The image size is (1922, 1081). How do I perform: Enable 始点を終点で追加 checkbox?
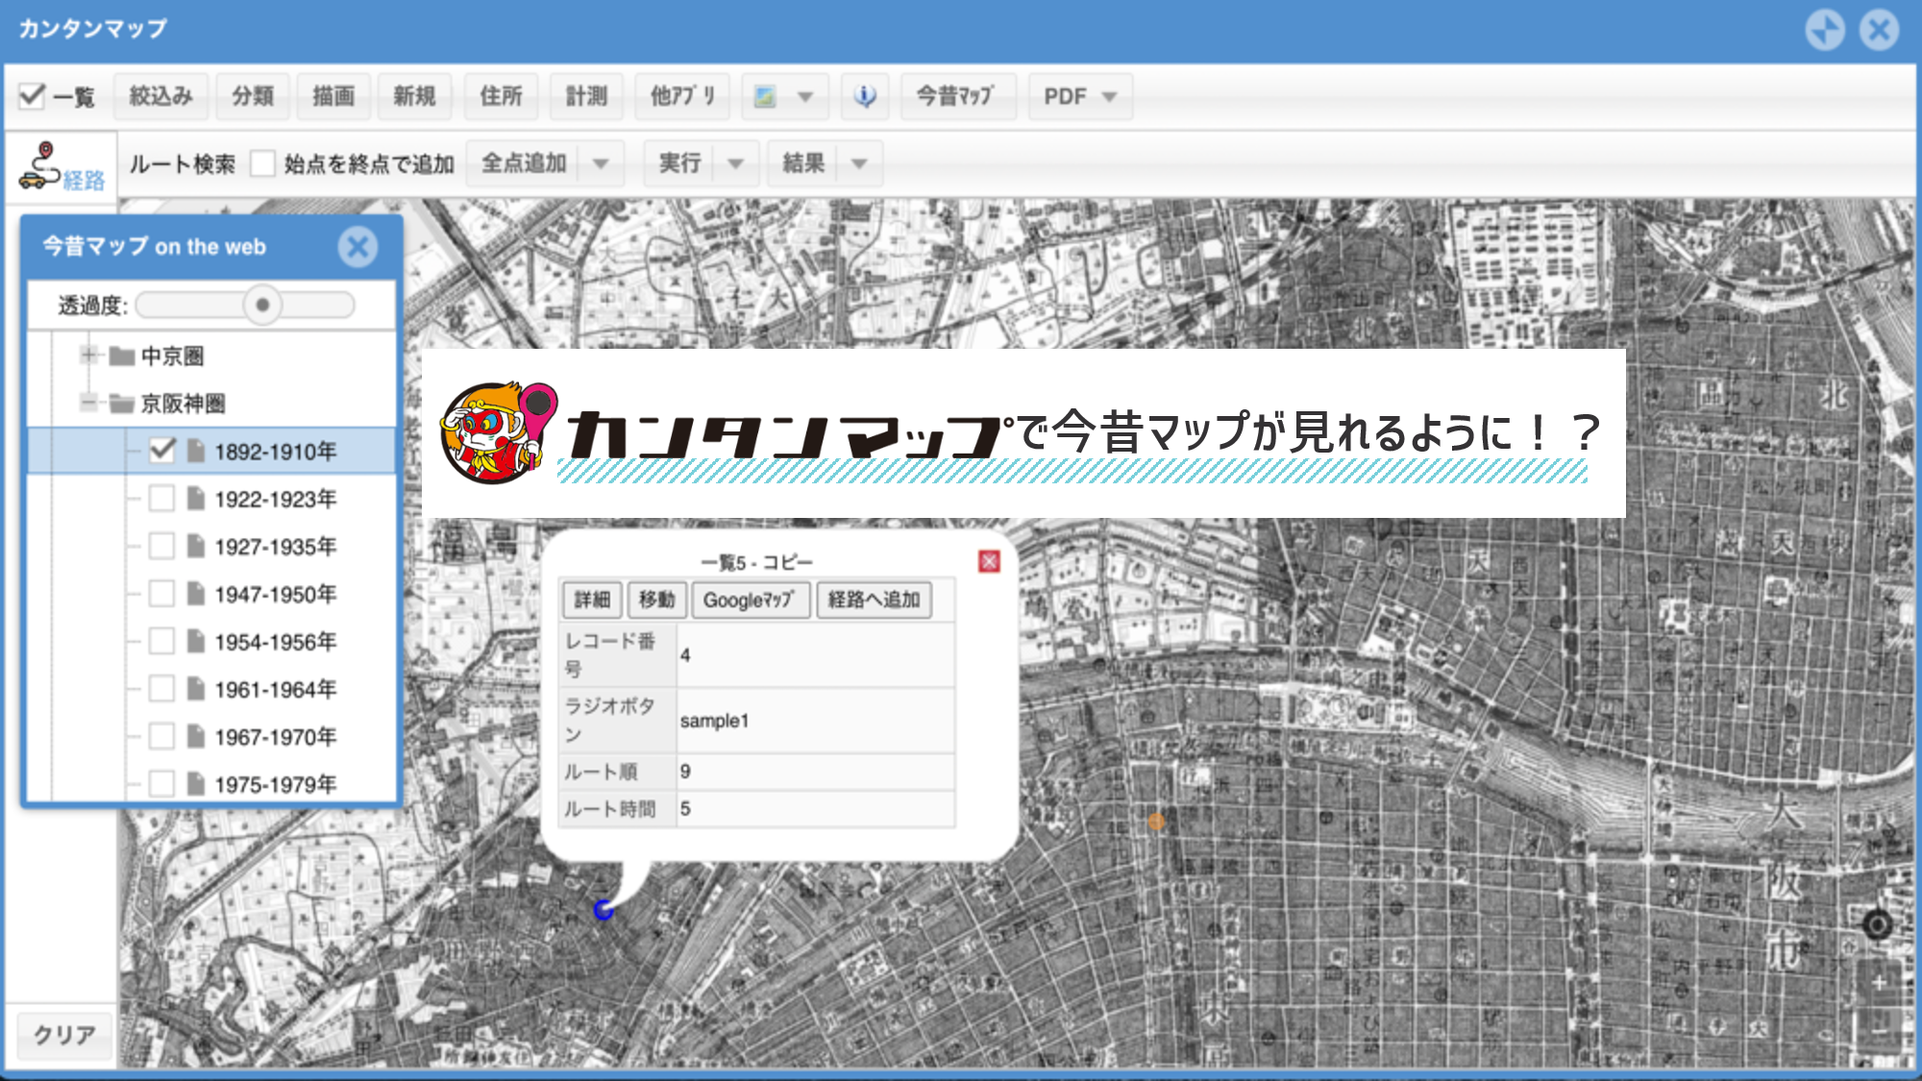[x=262, y=163]
